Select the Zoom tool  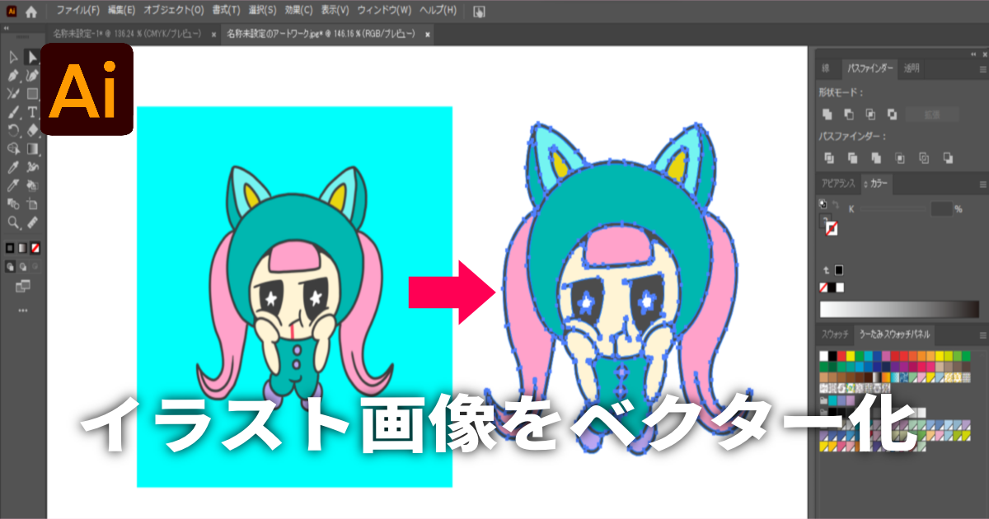coord(14,221)
